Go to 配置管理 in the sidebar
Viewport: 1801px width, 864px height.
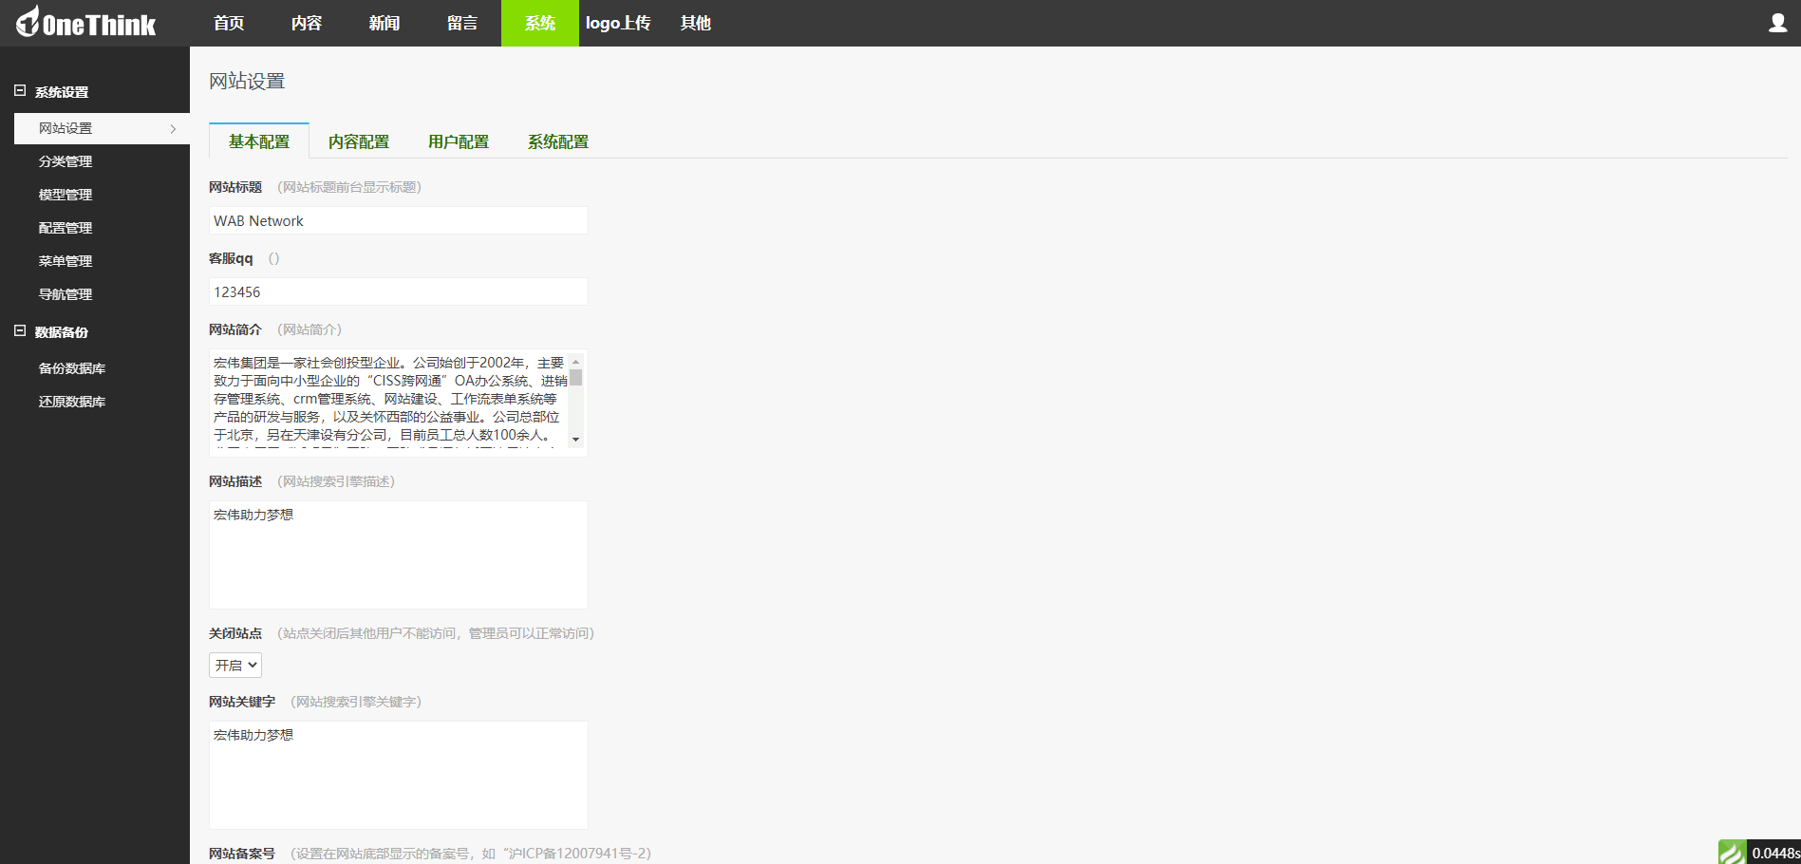[66, 228]
